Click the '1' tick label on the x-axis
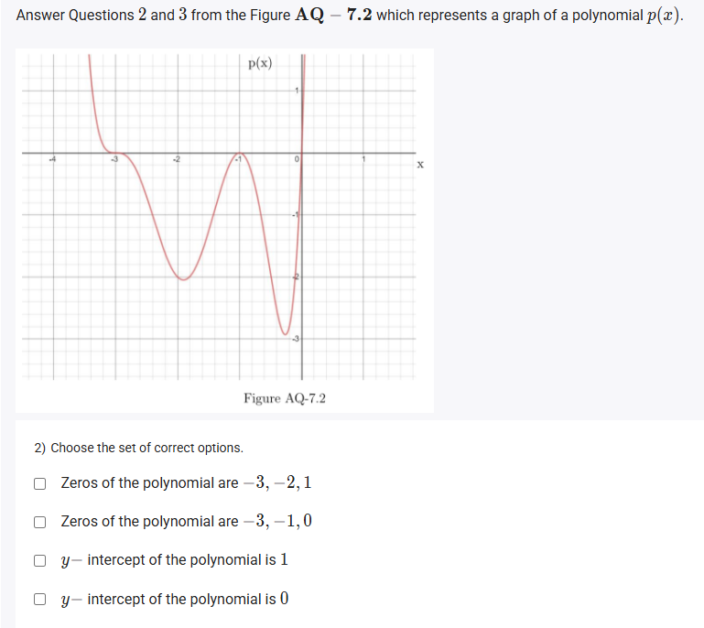This screenshot has width=704, height=628. point(364,159)
